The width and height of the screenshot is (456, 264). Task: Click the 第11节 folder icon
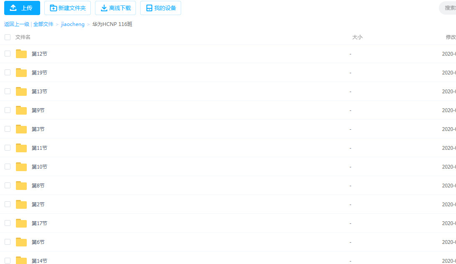[21, 148]
